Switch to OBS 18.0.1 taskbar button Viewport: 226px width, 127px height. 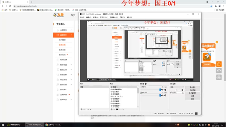point(34,125)
